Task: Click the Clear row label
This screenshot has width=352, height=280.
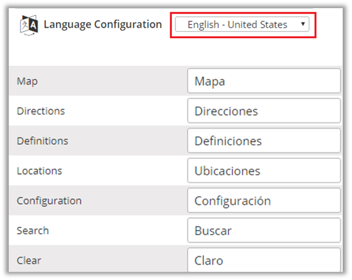Action: tap(29, 260)
